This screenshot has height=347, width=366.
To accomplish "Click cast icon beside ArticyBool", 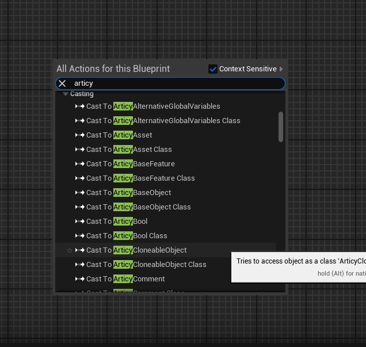I will [80, 222].
